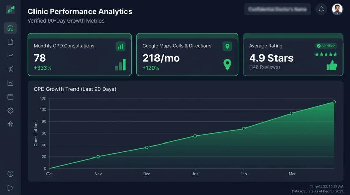Viewport: 350px width, 195px height.
Task: Click the OPD Growth Trend chart title
Action: click(x=75, y=89)
